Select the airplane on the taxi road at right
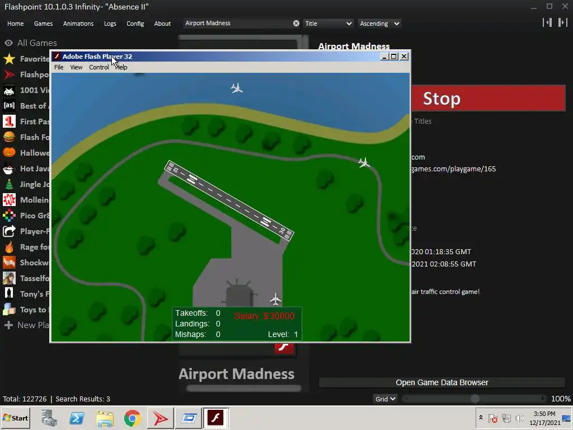 pyautogui.click(x=364, y=163)
